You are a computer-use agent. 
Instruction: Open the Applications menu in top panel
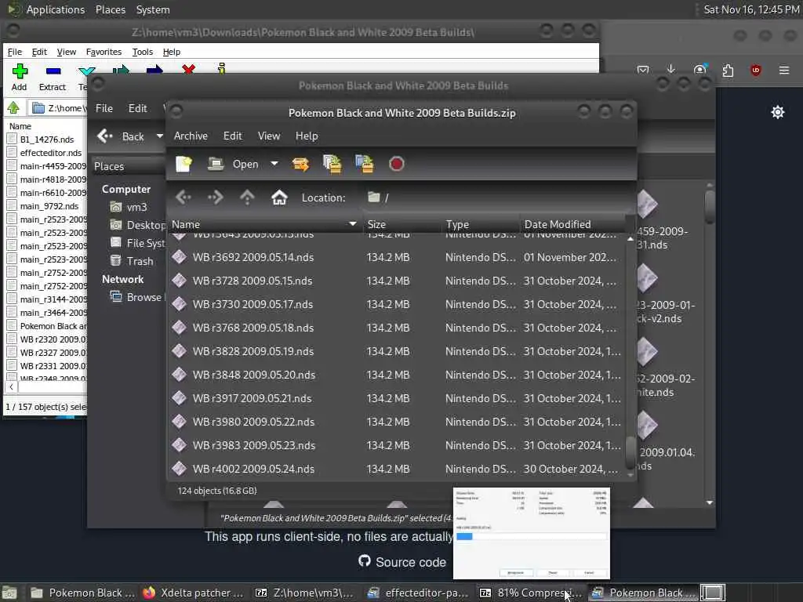56,9
